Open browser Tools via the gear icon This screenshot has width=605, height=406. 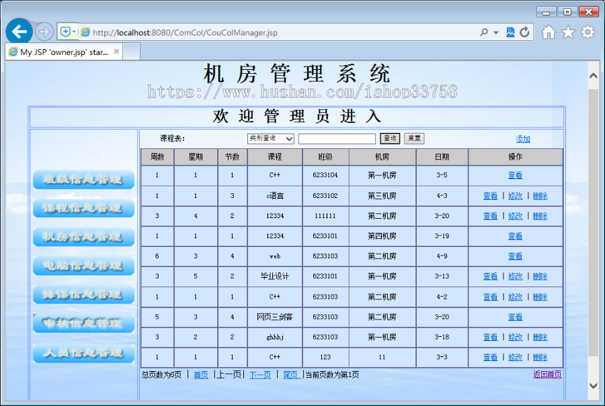click(x=587, y=32)
